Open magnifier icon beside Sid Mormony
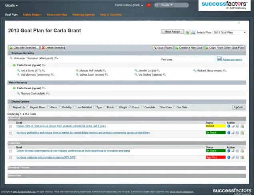 [x=18, y=74]
